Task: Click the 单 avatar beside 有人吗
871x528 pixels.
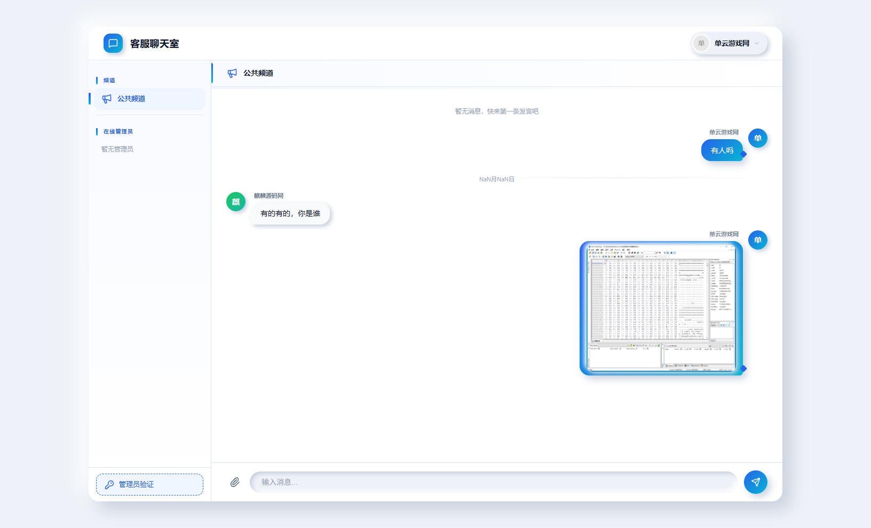Action: (x=758, y=138)
